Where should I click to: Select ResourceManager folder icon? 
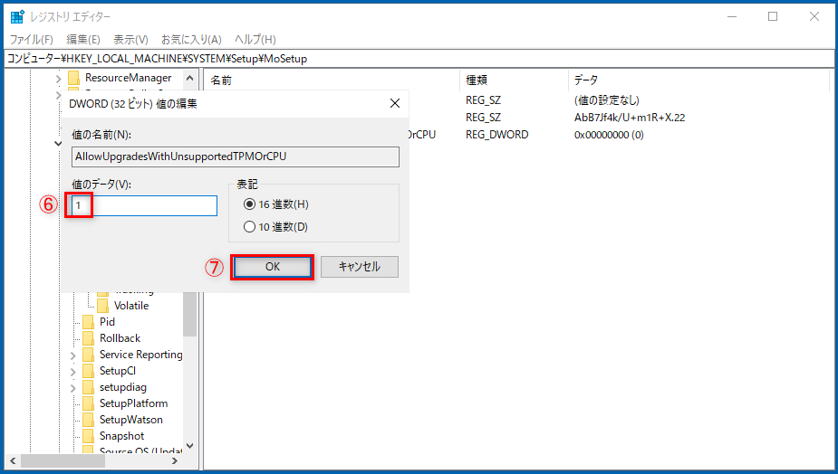click(x=73, y=78)
